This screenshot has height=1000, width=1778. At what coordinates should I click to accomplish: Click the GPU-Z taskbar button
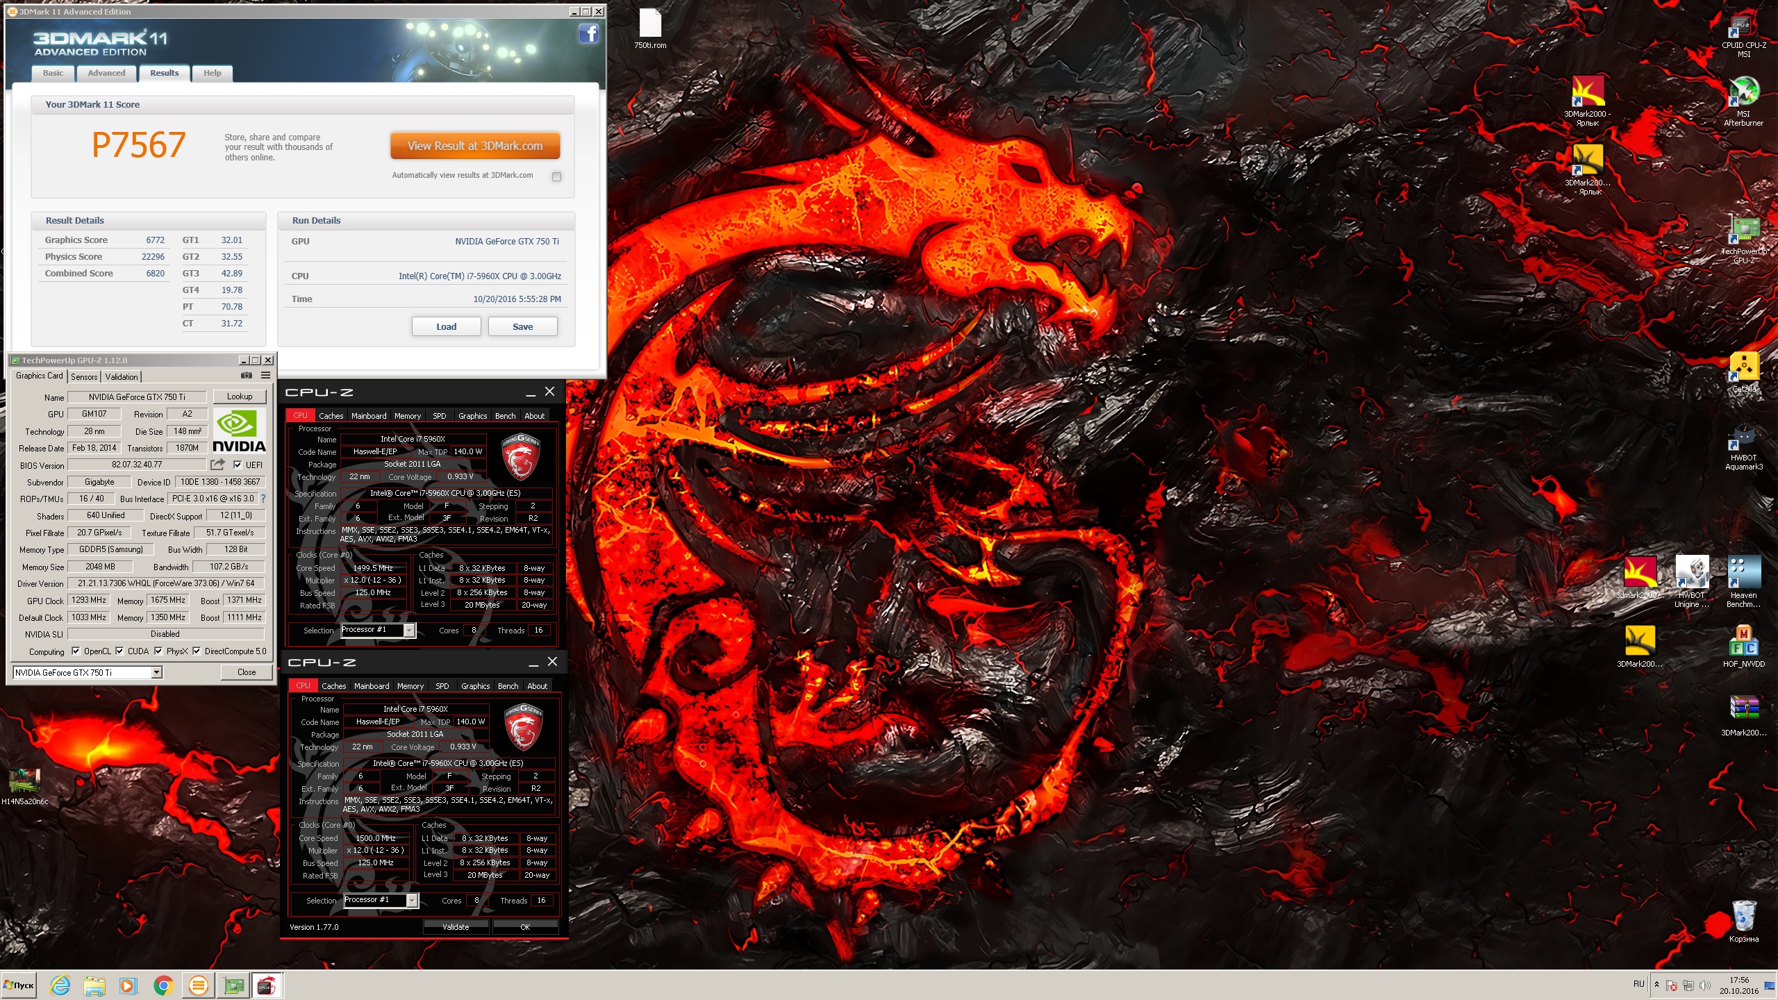(234, 985)
